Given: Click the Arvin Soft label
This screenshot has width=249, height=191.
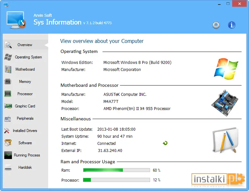Looking at the screenshot, I should click(43, 15).
